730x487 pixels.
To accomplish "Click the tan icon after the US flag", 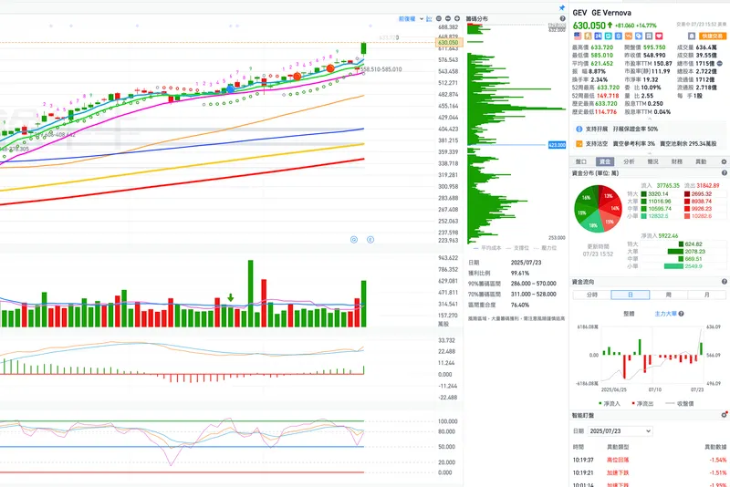I will coord(588,36).
